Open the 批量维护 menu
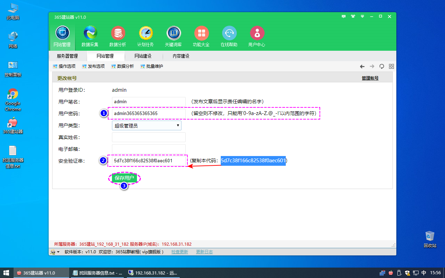Screen dimensions: 445x278 [152, 66]
